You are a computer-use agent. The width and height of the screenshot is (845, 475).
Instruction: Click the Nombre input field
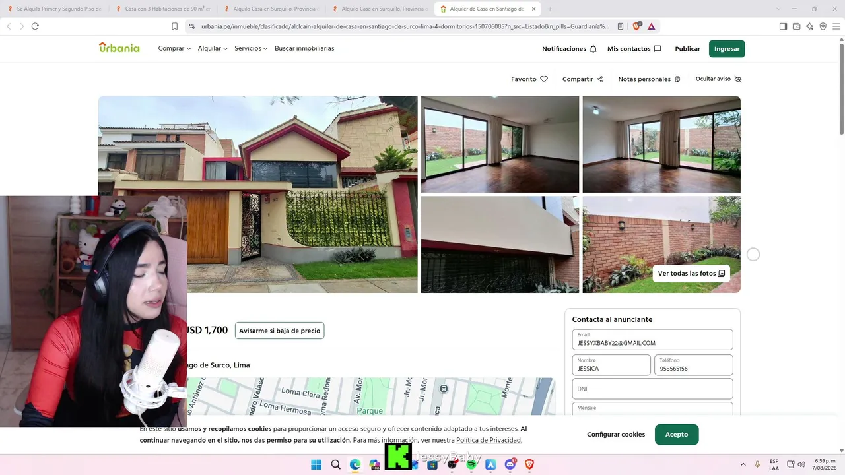[611, 365]
